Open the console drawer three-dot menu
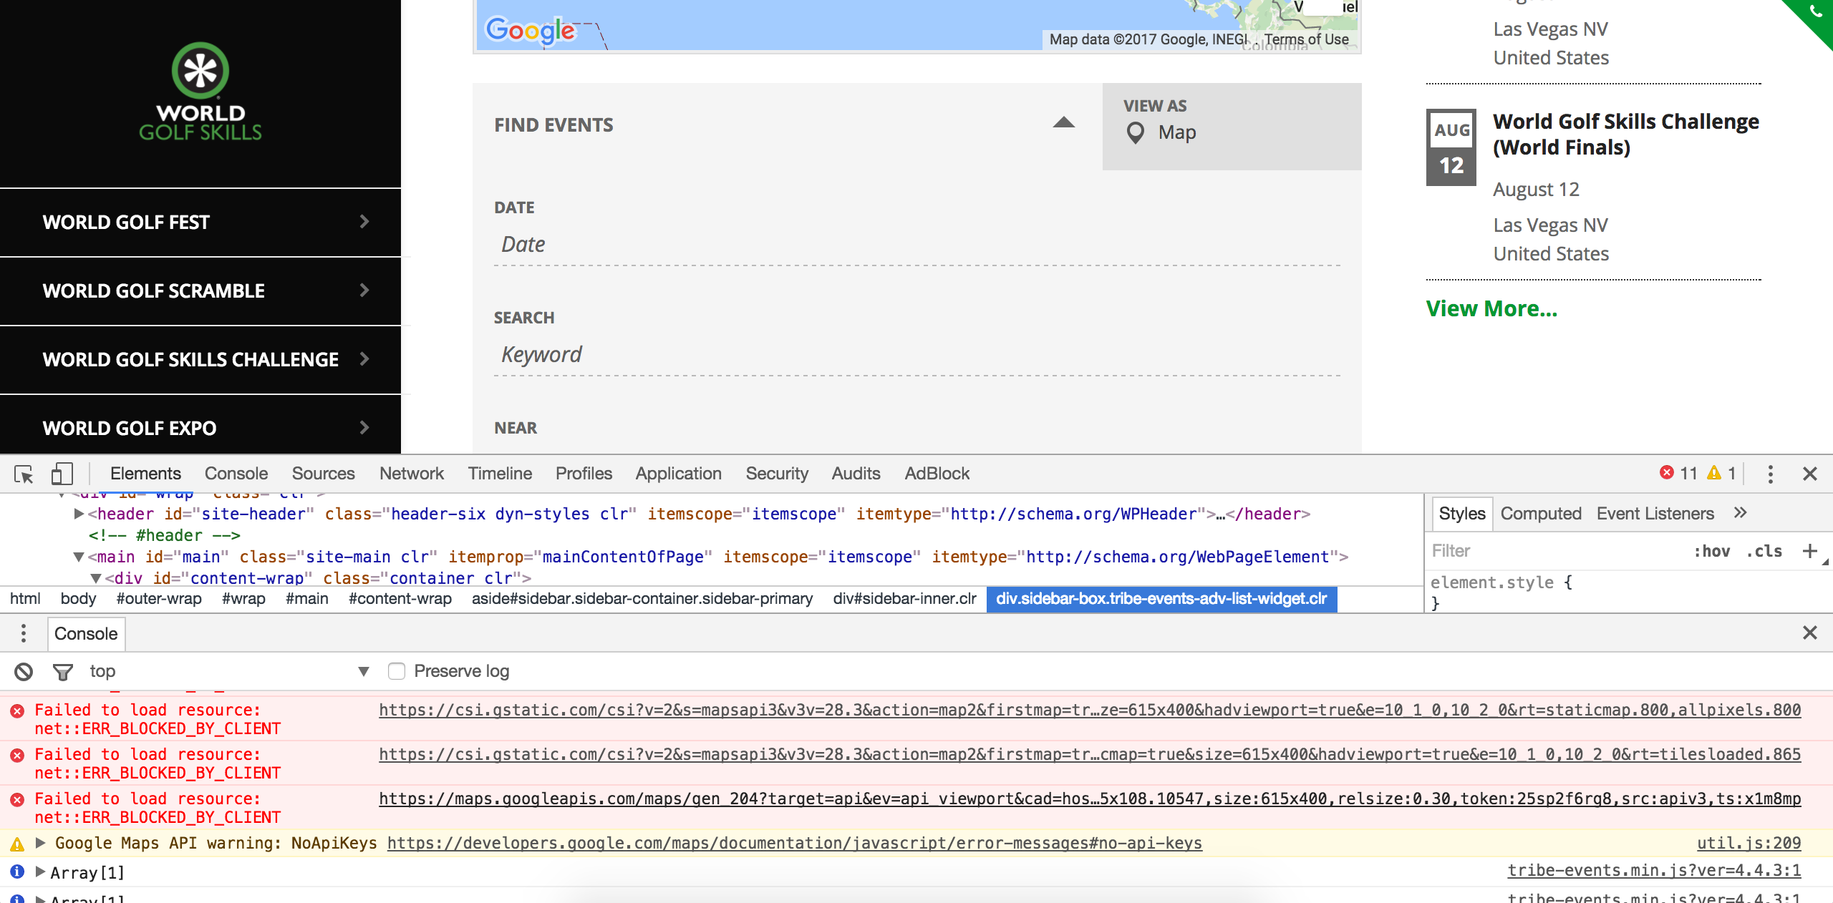Viewport: 1833px width, 903px height. point(24,633)
